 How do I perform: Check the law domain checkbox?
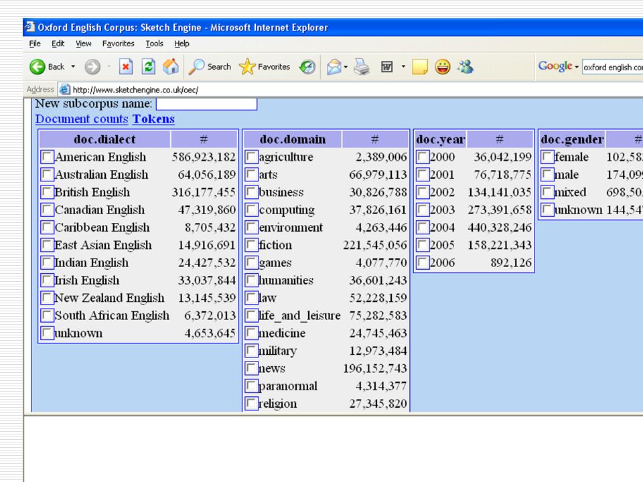tap(251, 297)
